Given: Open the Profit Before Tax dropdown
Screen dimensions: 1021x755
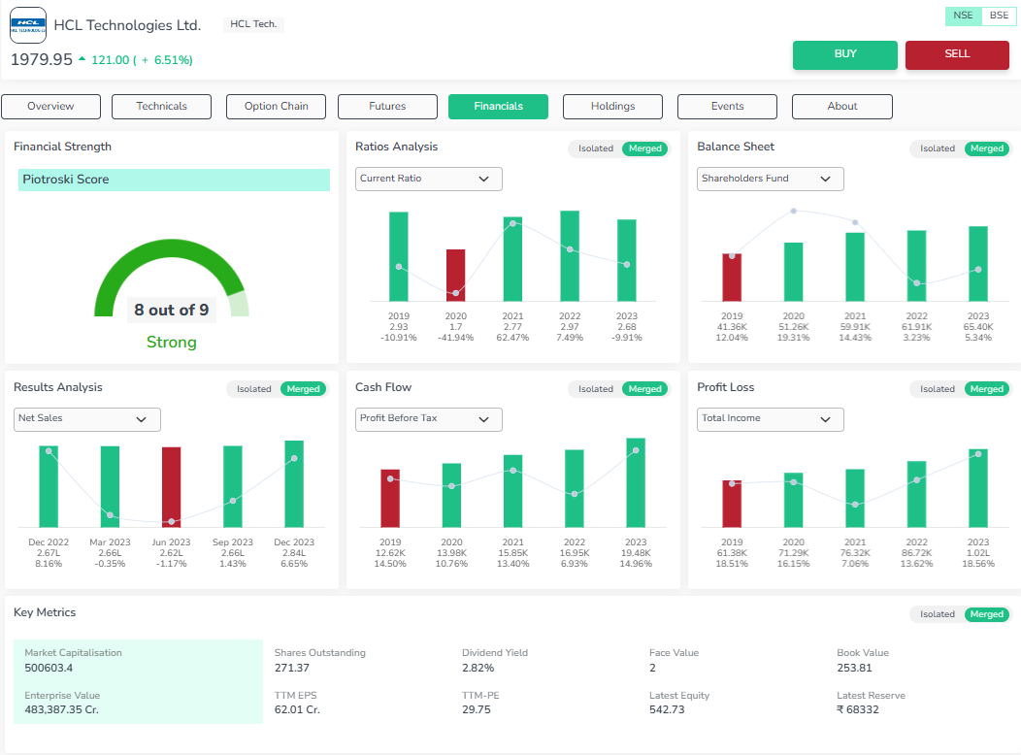Looking at the screenshot, I should (428, 419).
